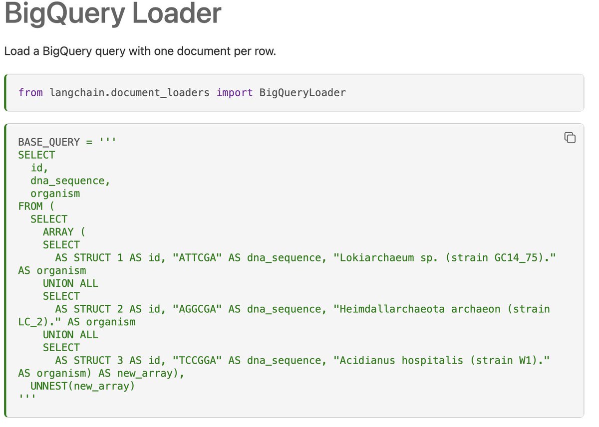Click "Acidianus hospitalis (strain W1)." text
This screenshot has height=427, width=599.
tap(442, 360)
